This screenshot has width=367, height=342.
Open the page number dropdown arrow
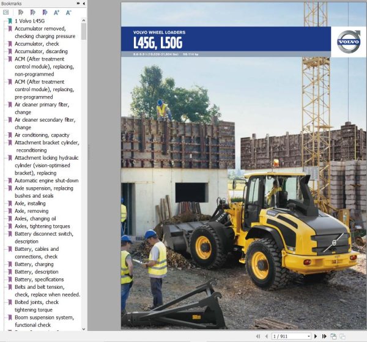(x=309, y=336)
